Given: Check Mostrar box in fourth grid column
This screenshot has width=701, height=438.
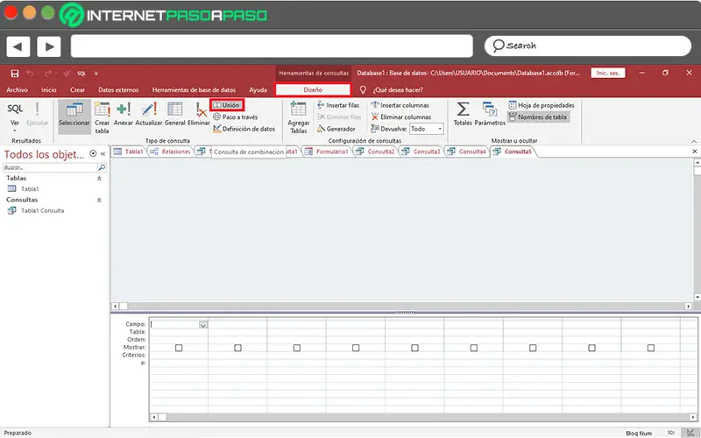Looking at the screenshot, I should pyautogui.click(x=356, y=348).
